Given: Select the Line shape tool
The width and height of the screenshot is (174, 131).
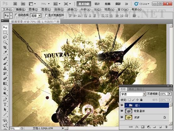Looking at the screenshot, I should click(x=5, y=114).
